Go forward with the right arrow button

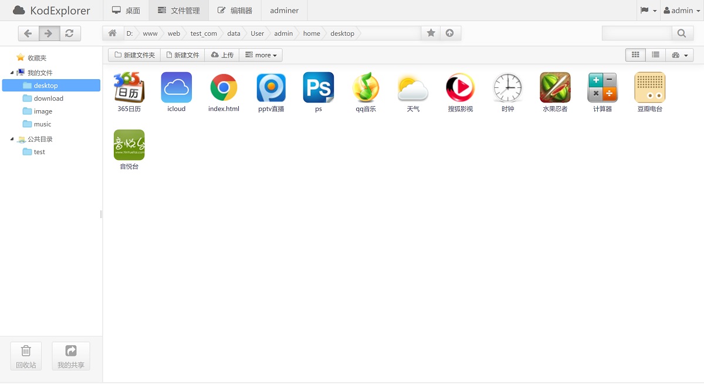click(49, 33)
